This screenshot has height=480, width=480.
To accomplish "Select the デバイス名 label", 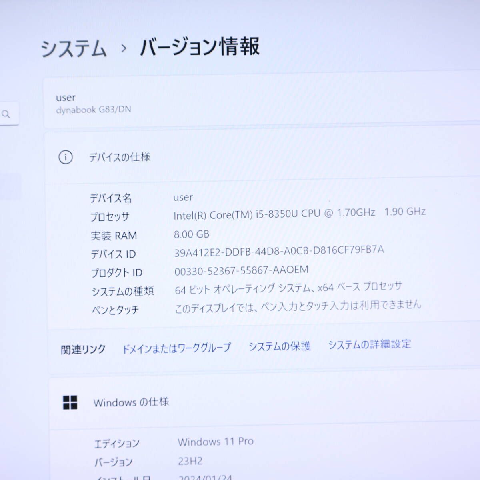I will (111, 198).
